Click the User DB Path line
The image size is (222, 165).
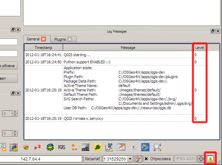pos(117,108)
